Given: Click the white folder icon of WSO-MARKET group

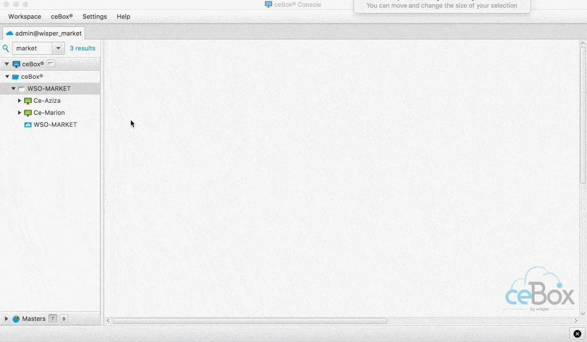Looking at the screenshot, I should (x=22, y=89).
